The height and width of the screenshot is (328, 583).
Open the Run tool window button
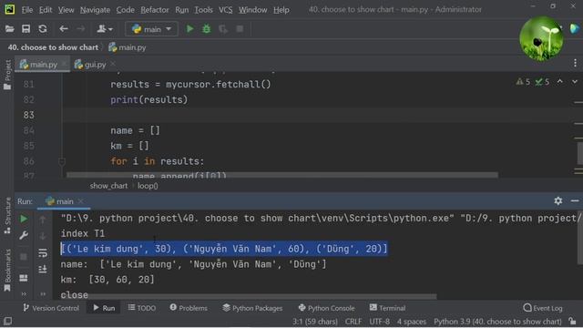click(104, 308)
